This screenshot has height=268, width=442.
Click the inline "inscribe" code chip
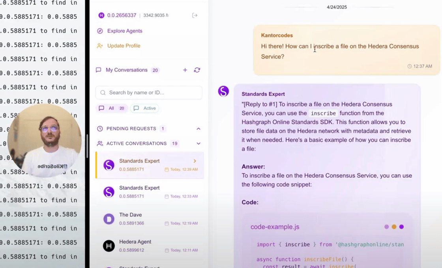[323, 114]
